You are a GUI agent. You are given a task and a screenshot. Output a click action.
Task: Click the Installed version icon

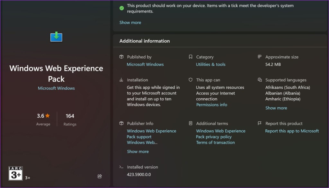point(121,167)
